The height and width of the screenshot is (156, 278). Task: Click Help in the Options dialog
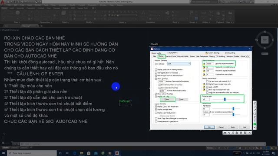pos(245,127)
